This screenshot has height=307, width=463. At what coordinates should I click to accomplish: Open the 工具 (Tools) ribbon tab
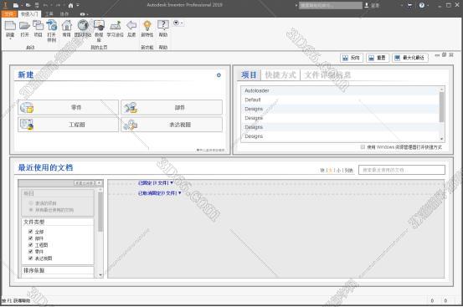[49, 14]
